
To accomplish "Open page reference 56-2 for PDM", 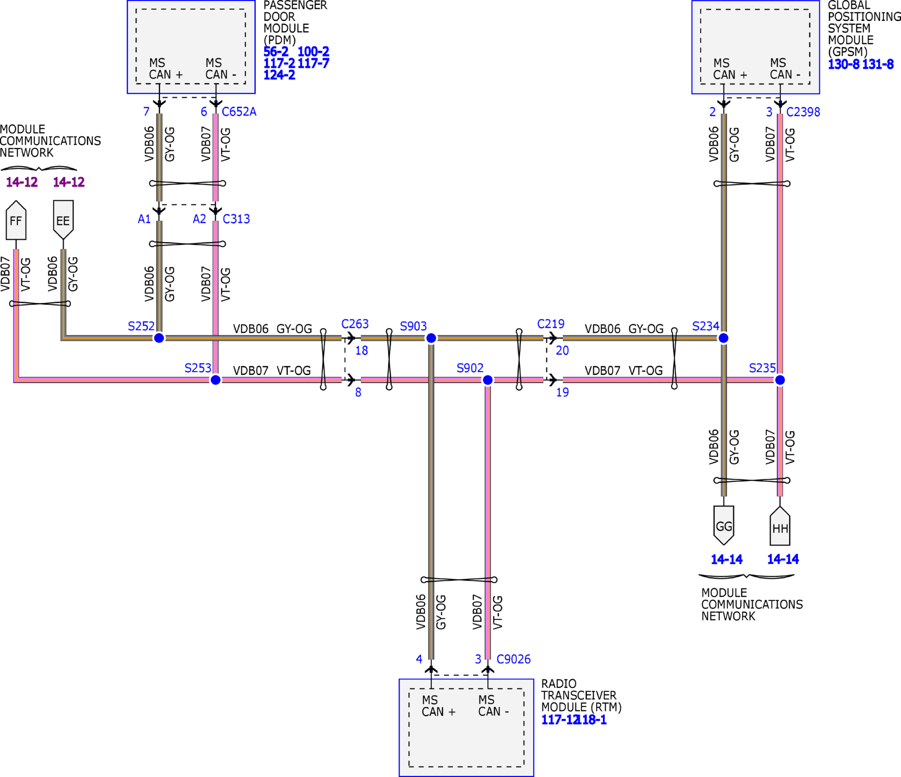I will tap(276, 52).
